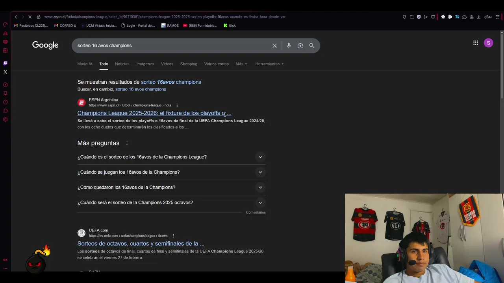
Task: Start voice search with microphone icon
Action: click(289, 46)
